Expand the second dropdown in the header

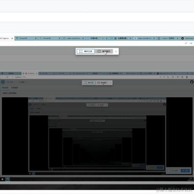pyautogui.click(x=22, y=82)
